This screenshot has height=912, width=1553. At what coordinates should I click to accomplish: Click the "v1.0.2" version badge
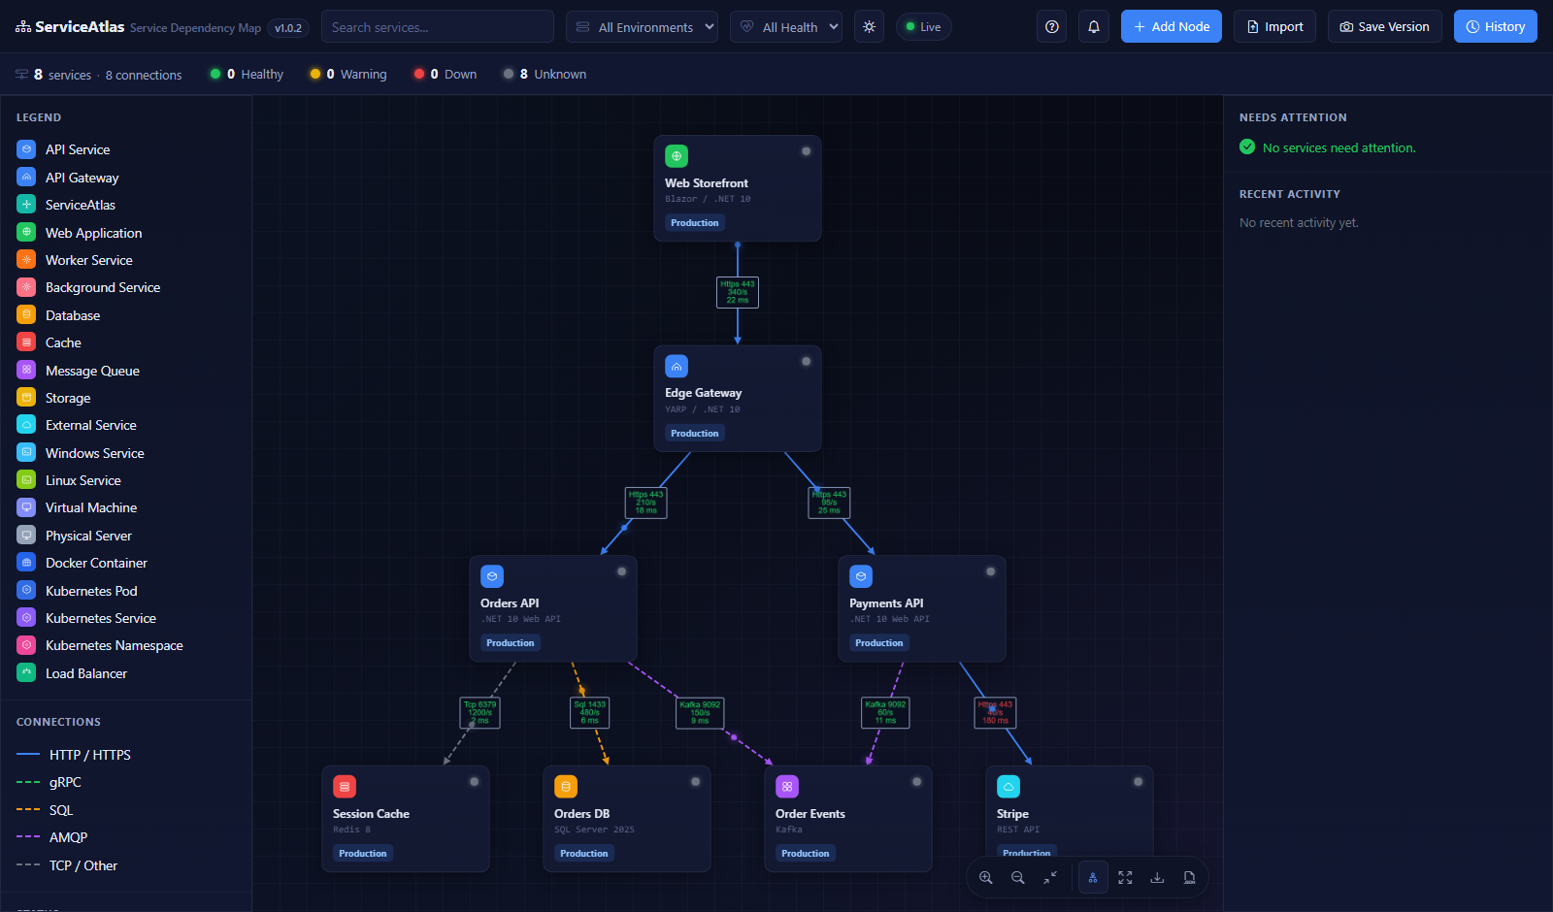point(288,28)
